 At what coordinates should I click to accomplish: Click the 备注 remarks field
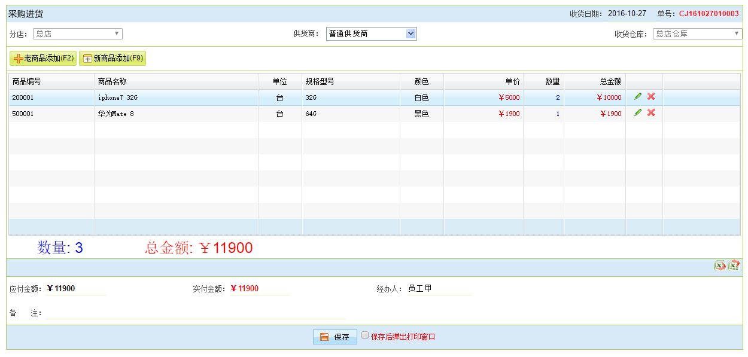(x=196, y=313)
